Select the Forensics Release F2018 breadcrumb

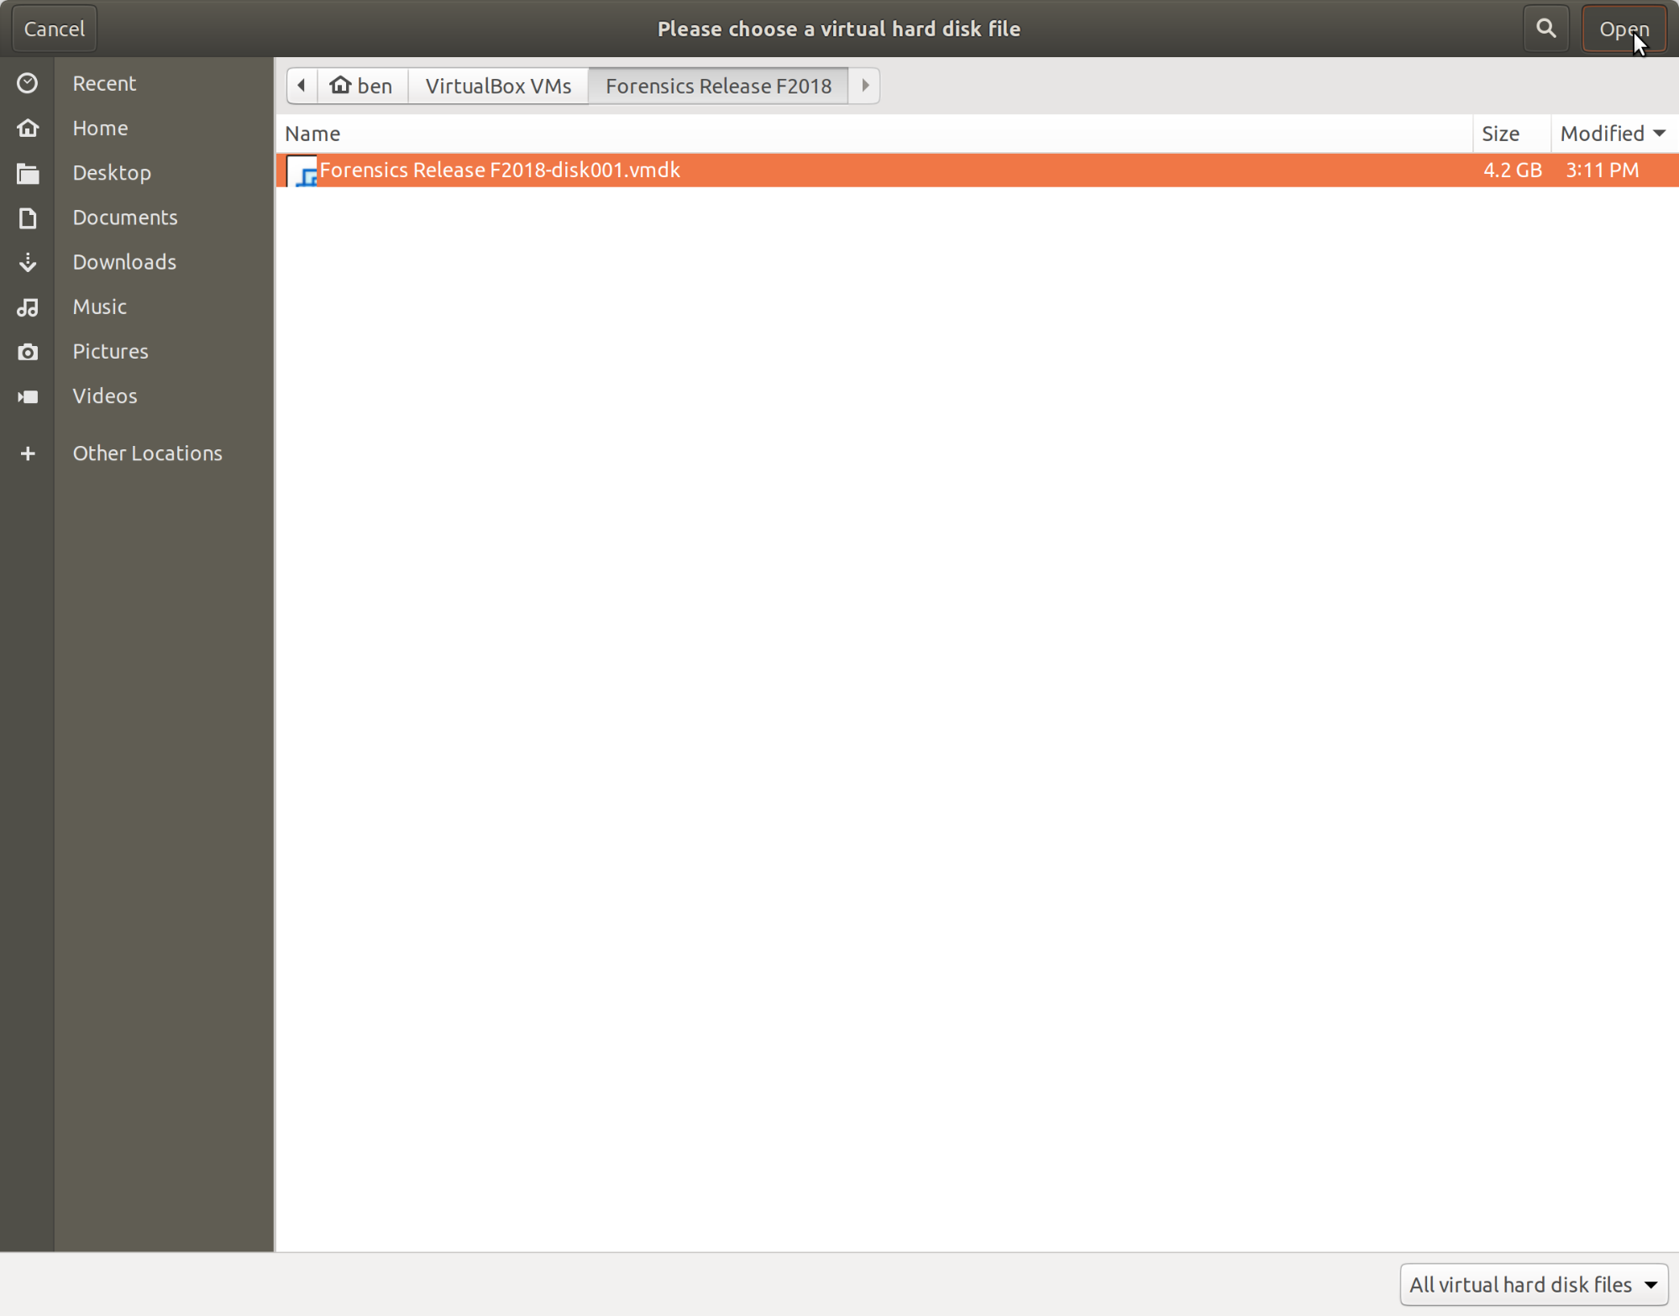click(x=718, y=86)
